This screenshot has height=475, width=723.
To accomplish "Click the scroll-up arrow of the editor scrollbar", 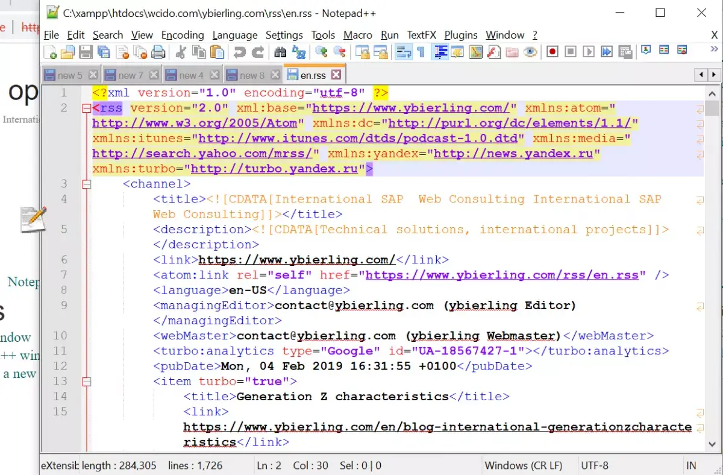I will click(x=712, y=93).
